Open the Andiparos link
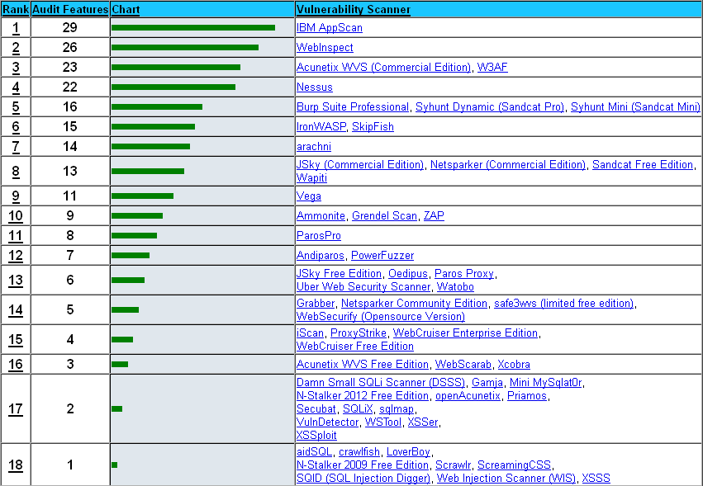Viewport: 703px width, 486px height. (321, 255)
